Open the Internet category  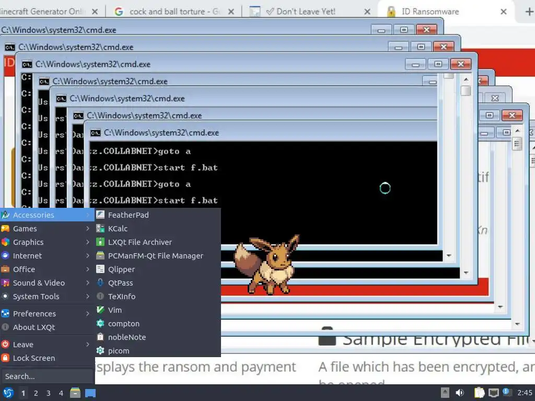tap(47, 256)
